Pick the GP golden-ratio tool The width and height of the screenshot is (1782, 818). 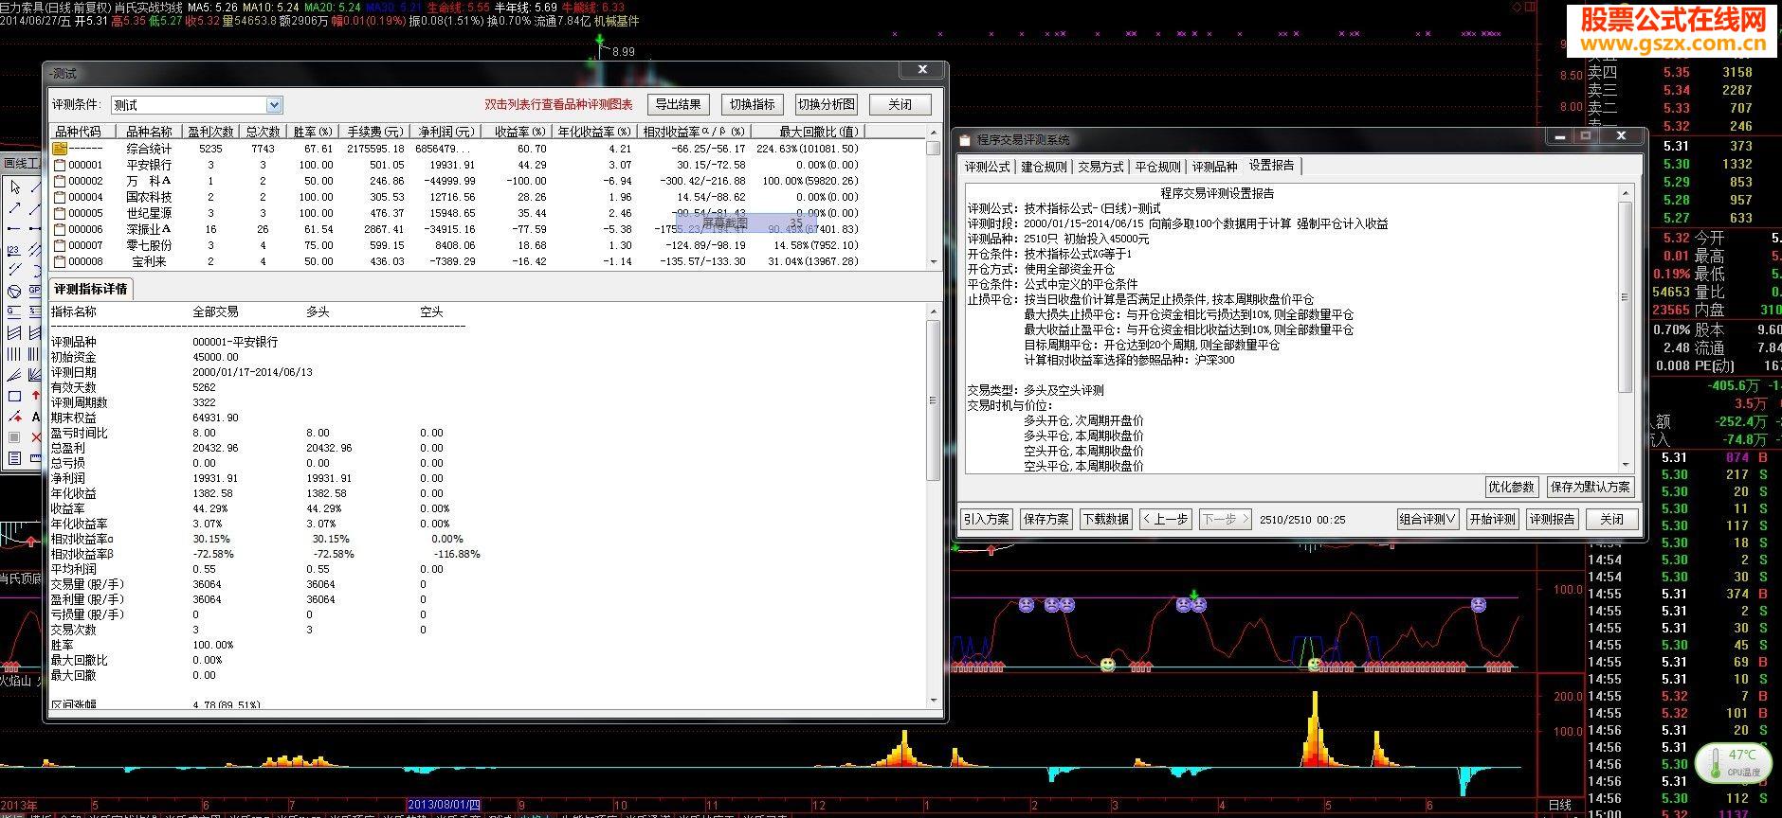coord(36,290)
